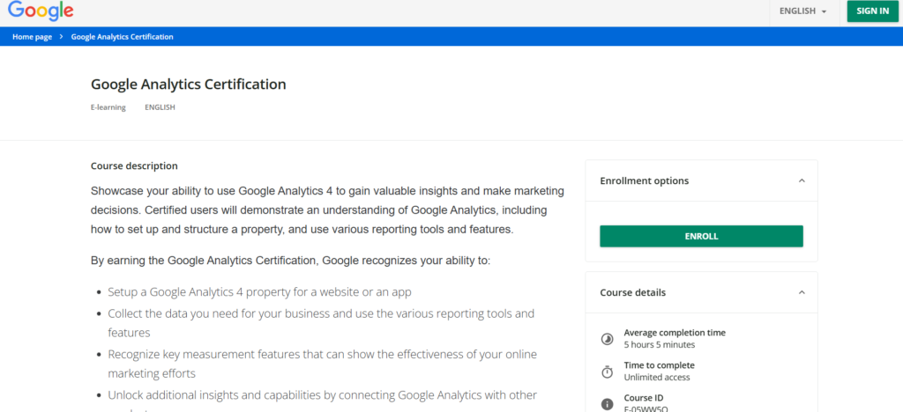
Task: Click Google Analytics Certification breadcrumb link
Action: pyautogui.click(x=122, y=37)
